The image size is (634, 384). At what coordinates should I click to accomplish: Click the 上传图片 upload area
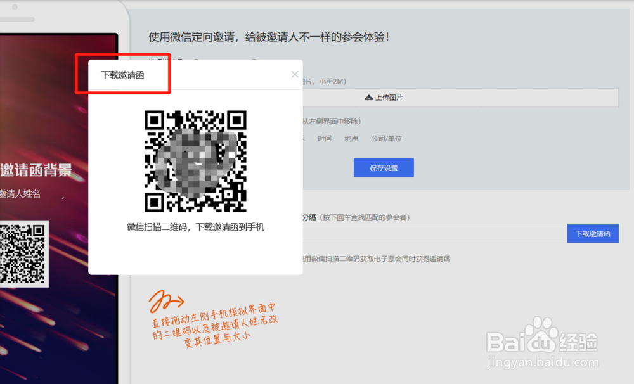pyautogui.click(x=460, y=98)
